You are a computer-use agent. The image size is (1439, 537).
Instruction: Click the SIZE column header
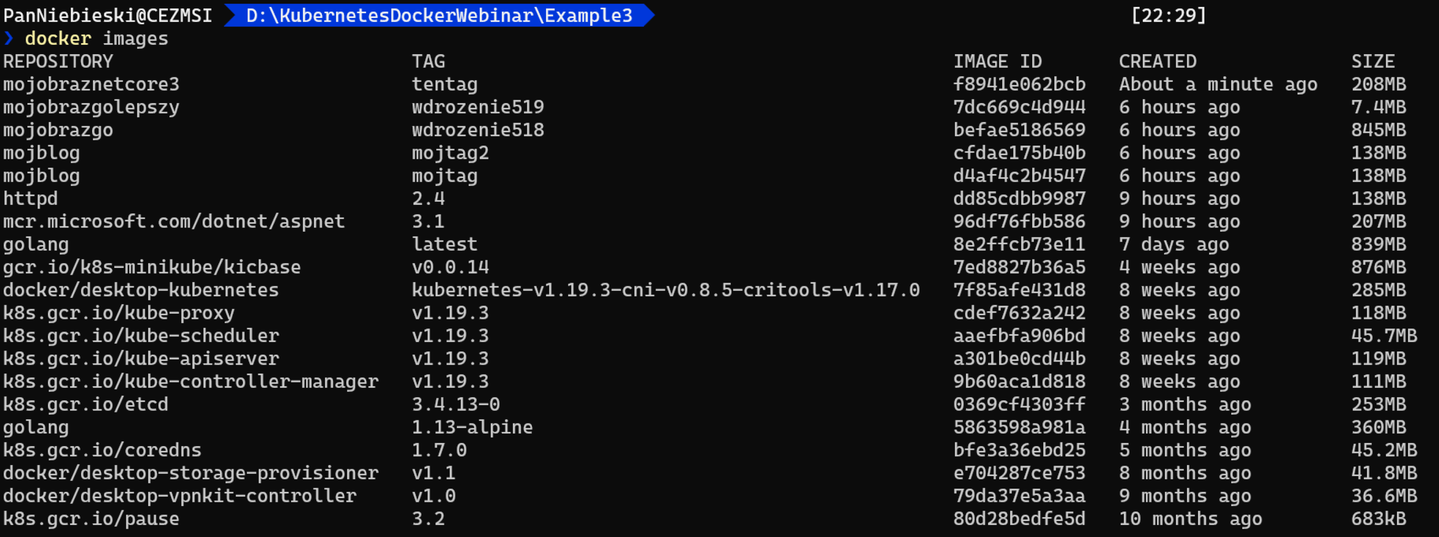coord(1373,61)
